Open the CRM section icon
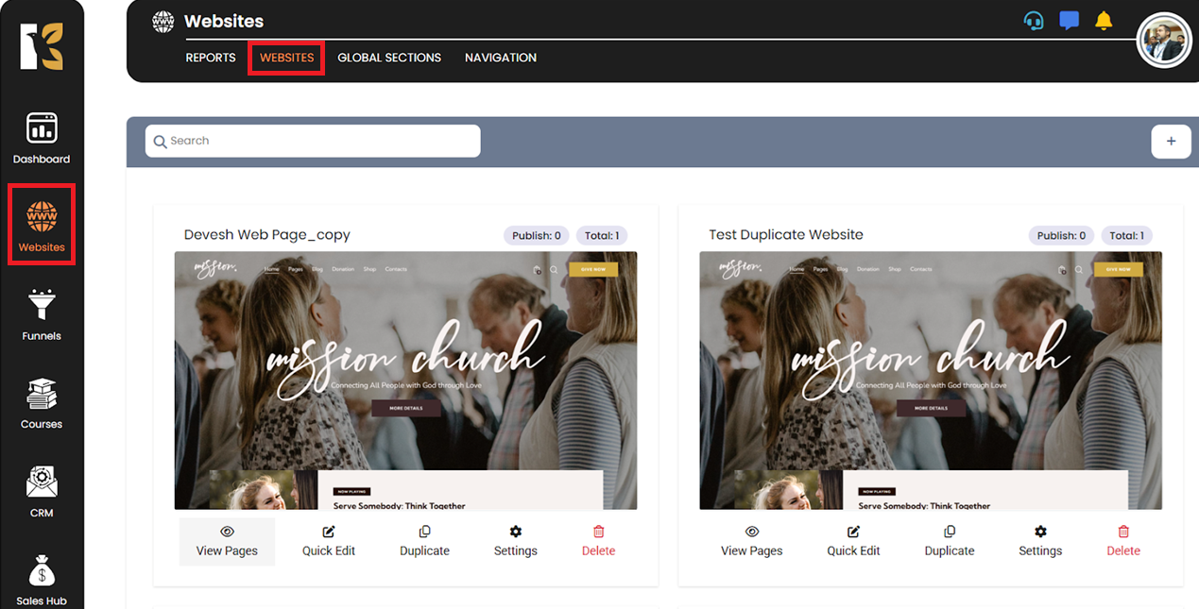This screenshot has width=1199, height=609. pyautogui.click(x=42, y=492)
